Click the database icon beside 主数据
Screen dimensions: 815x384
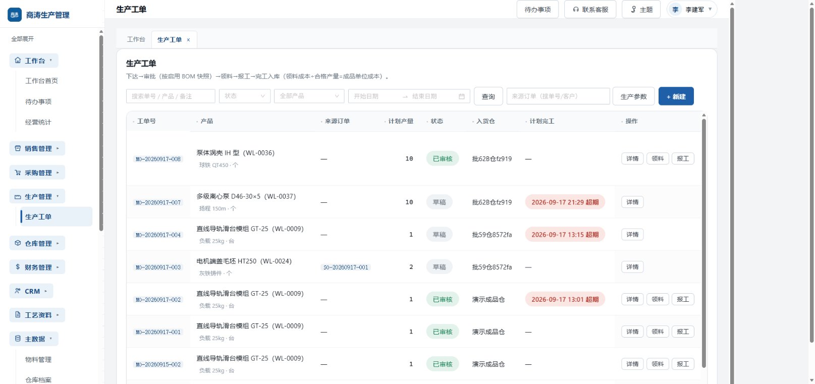coord(18,339)
